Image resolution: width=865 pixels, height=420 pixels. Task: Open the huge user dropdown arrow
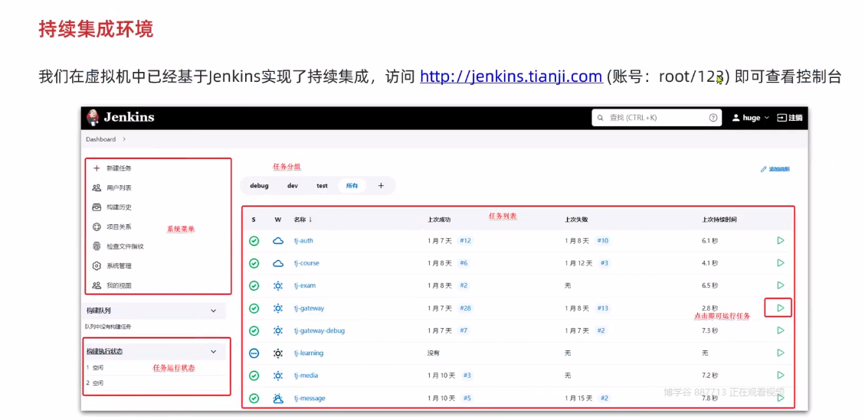click(x=766, y=118)
